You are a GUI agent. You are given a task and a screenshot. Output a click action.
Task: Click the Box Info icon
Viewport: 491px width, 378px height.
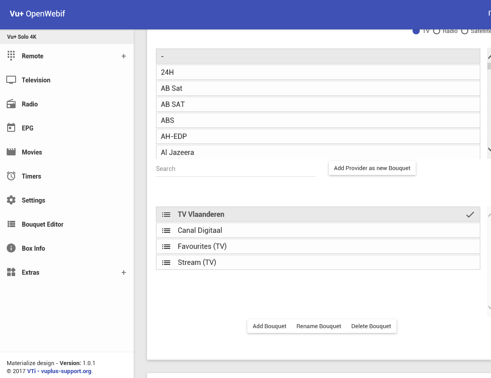point(11,248)
